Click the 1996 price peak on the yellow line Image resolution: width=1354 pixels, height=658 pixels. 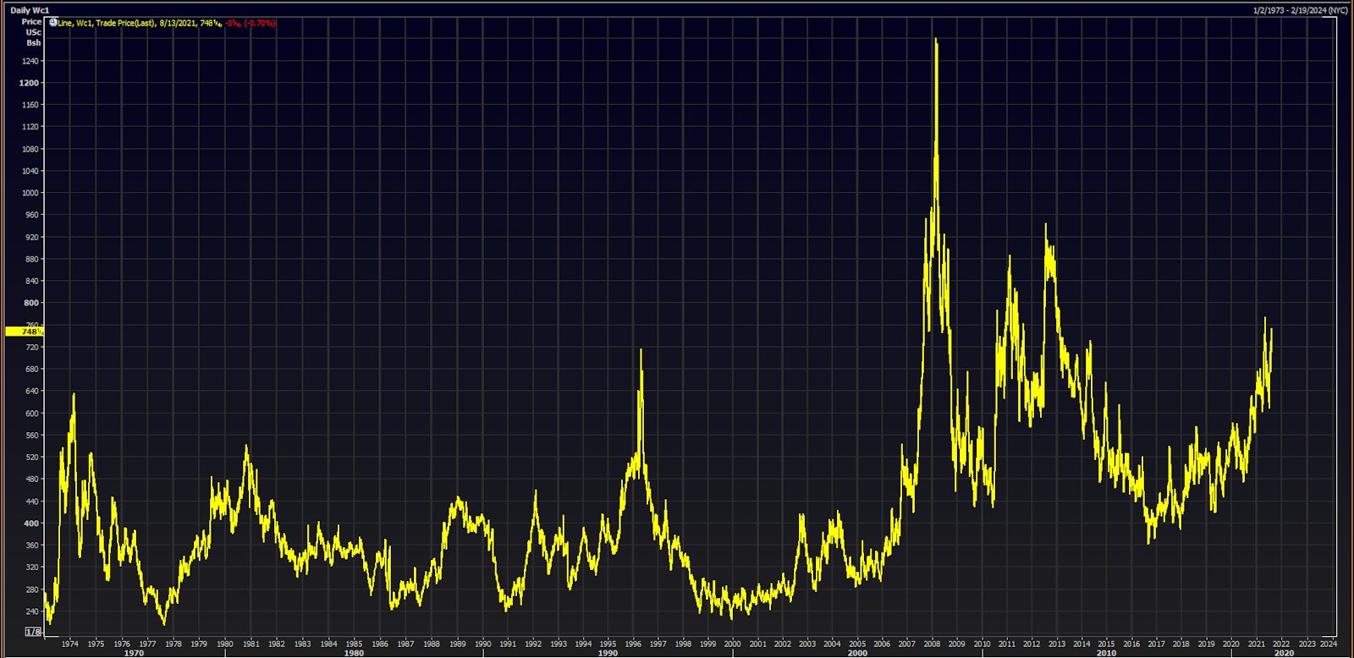click(641, 350)
